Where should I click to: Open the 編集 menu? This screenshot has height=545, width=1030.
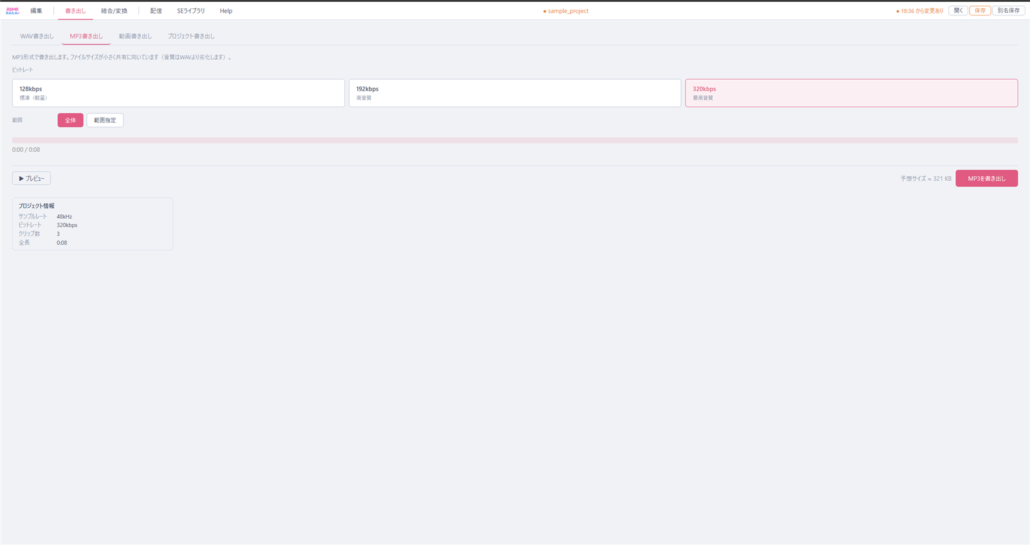tap(37, 11)
